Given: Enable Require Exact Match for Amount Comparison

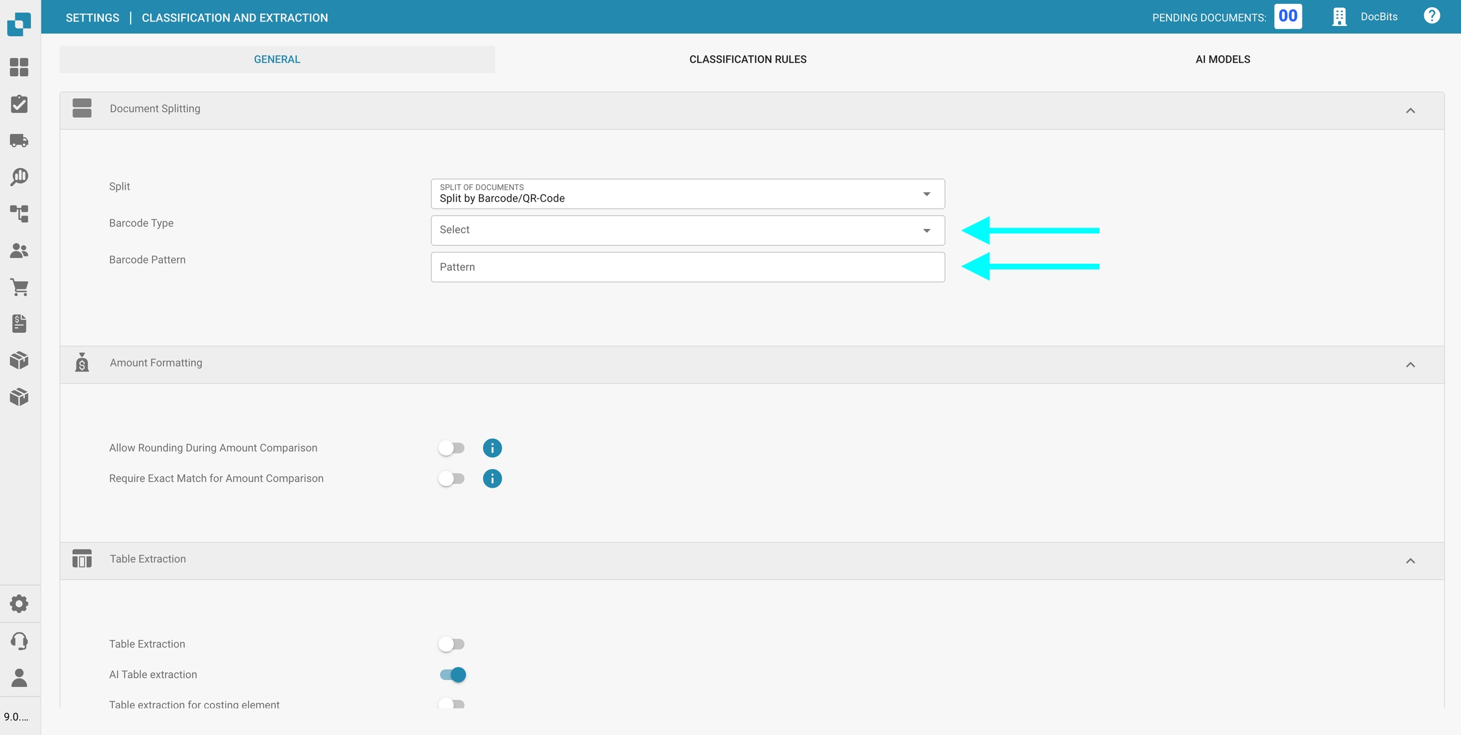Looking at the screenshot, I should click(451, 479).
